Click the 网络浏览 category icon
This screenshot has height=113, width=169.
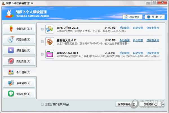pos(11,40)
